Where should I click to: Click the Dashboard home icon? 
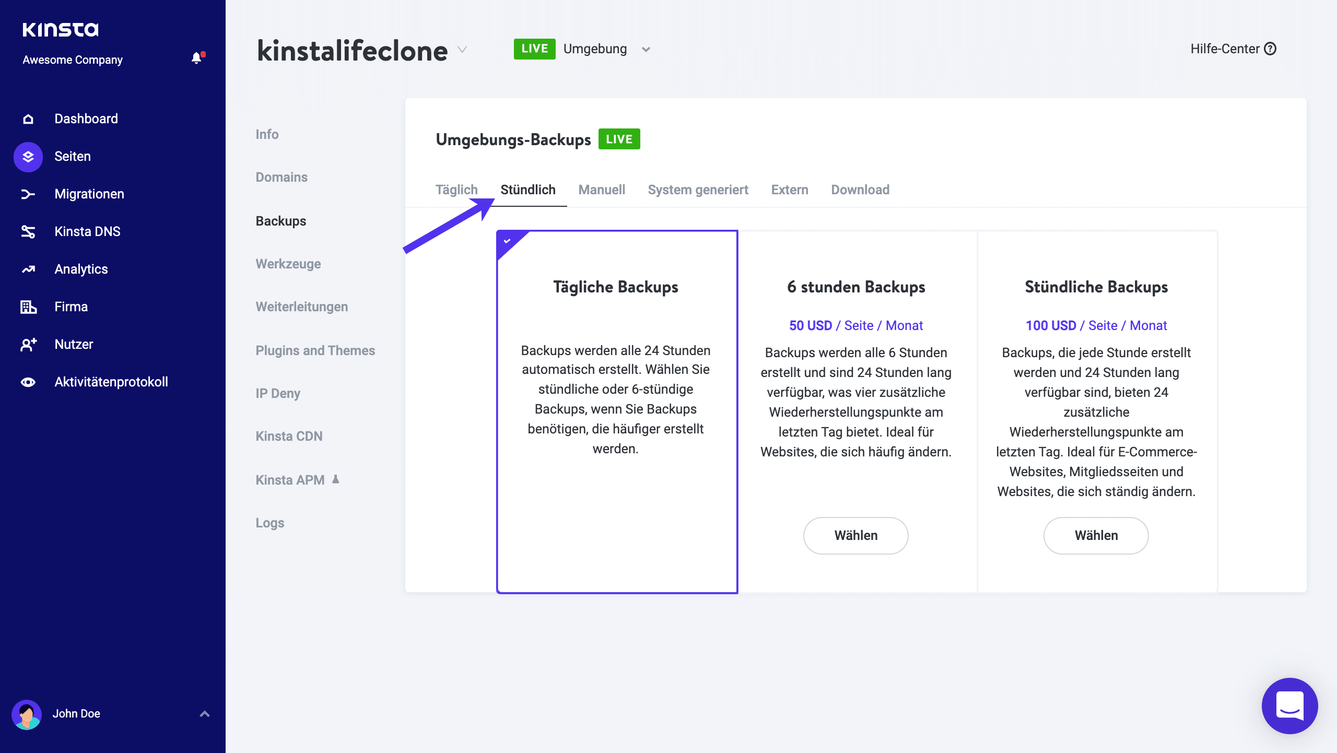pos(28,119)
